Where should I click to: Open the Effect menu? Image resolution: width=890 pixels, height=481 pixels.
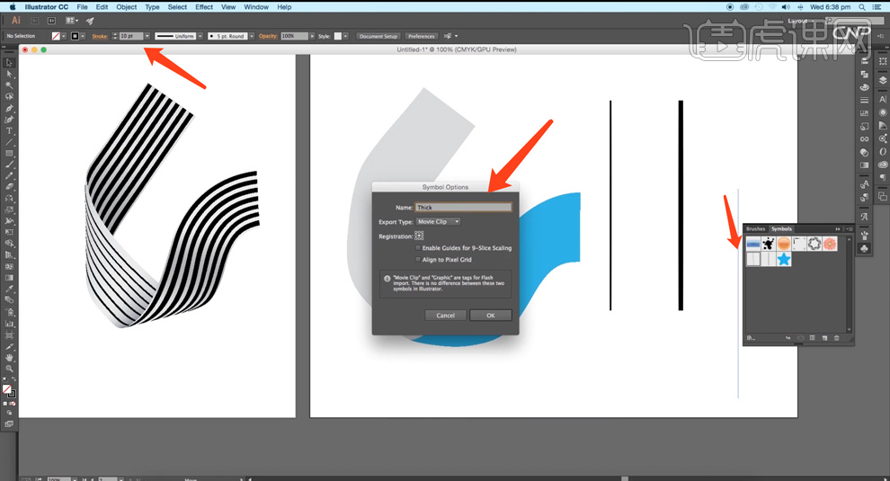coord(204,7)
